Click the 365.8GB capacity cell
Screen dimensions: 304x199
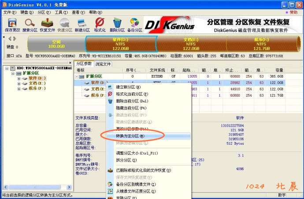click(276, 76)
